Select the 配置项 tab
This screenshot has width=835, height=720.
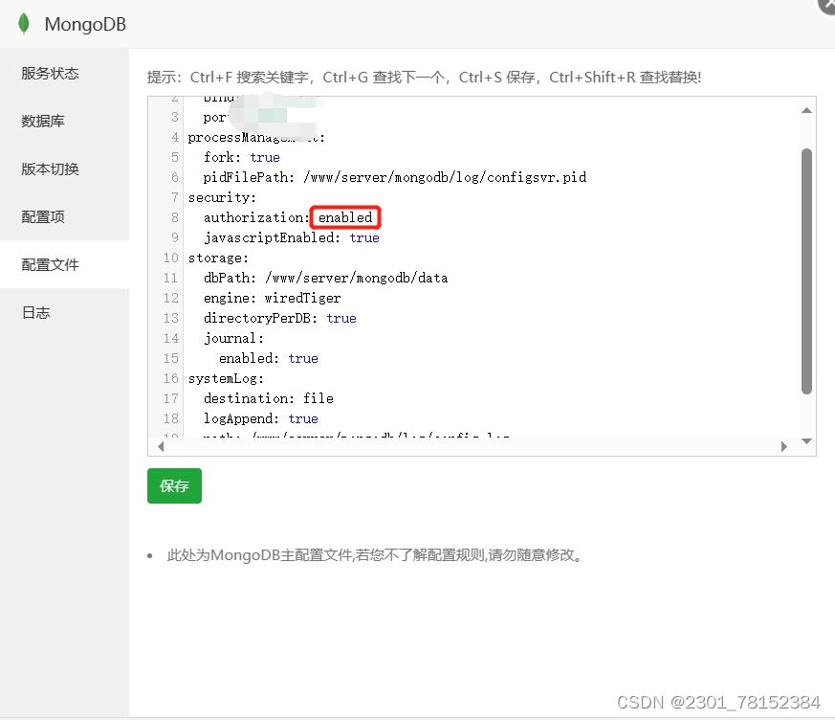click(43, 217)
